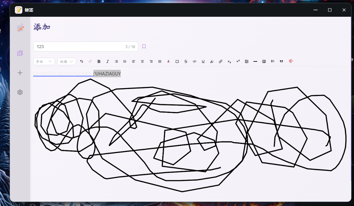Apply italic formatting
This screenshot has height=206, width=354.
click(108, 61)
